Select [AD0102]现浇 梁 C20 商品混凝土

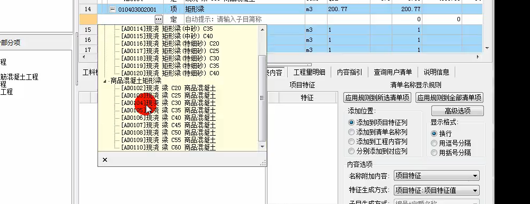tap(169, 88)
